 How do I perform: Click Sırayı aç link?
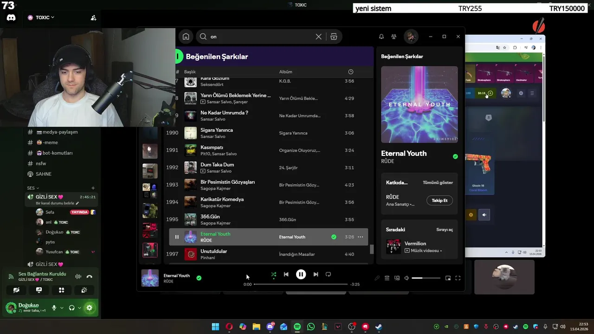coord(445,230)
